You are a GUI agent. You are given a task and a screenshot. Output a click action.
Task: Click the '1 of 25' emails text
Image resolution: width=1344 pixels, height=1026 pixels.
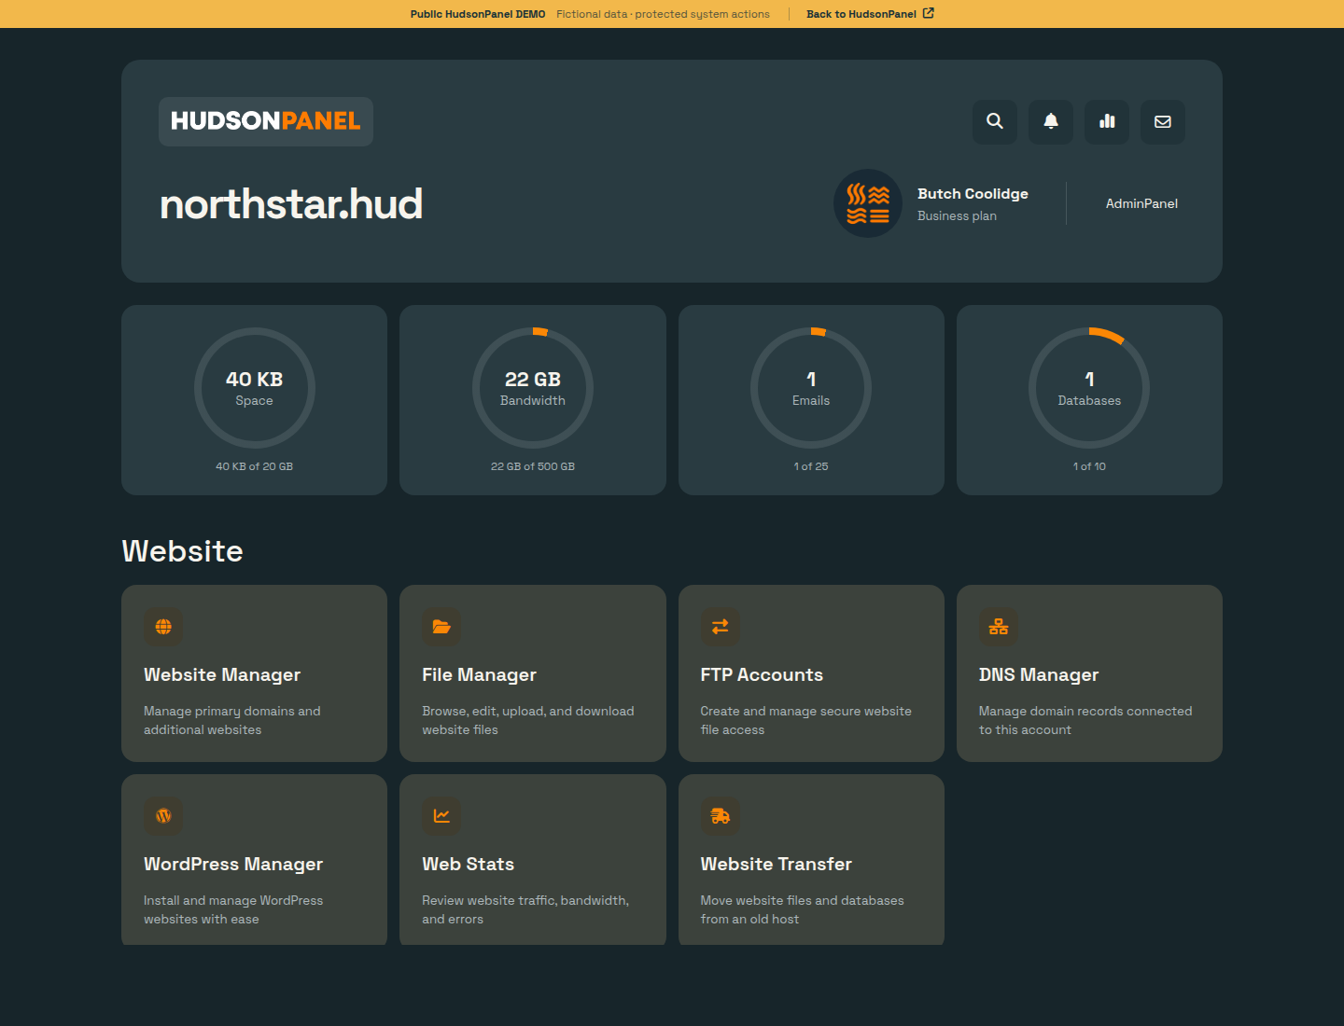point(811,466)
